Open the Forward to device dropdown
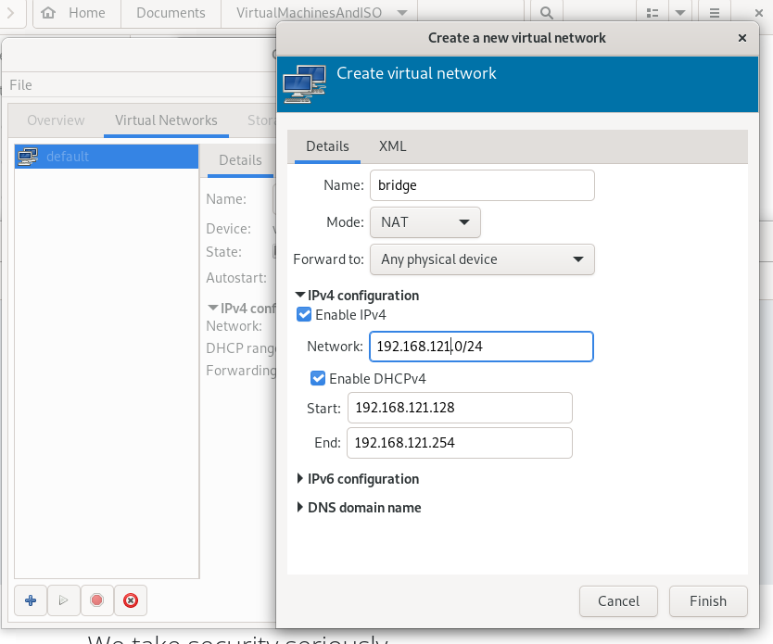 (481, 259)
